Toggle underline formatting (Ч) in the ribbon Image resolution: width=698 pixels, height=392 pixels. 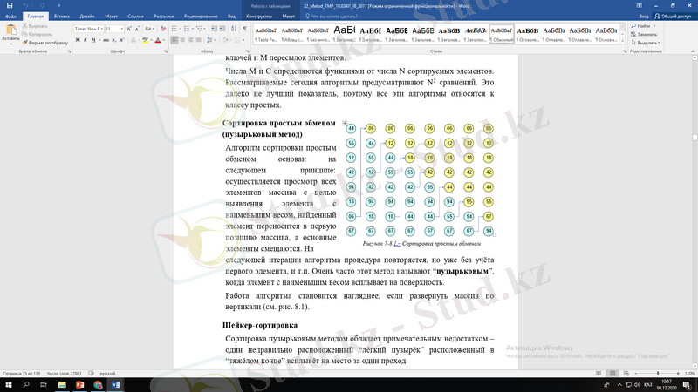tap(93, 40)
